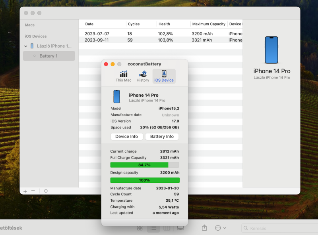Screen dimensions: 318x235
Task: Collapse the László iPhone tree item
Action: coord(25,46)
